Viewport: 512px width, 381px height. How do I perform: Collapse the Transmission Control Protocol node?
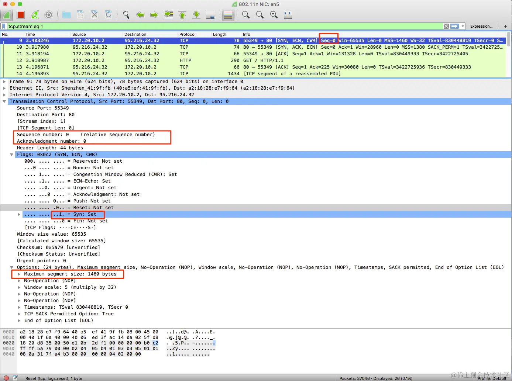[x=4, y=101]
